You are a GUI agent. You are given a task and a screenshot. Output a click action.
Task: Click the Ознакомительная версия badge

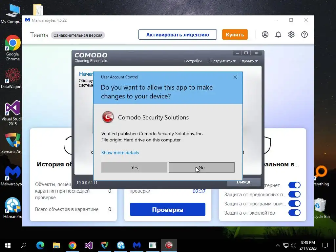point(78,35)
